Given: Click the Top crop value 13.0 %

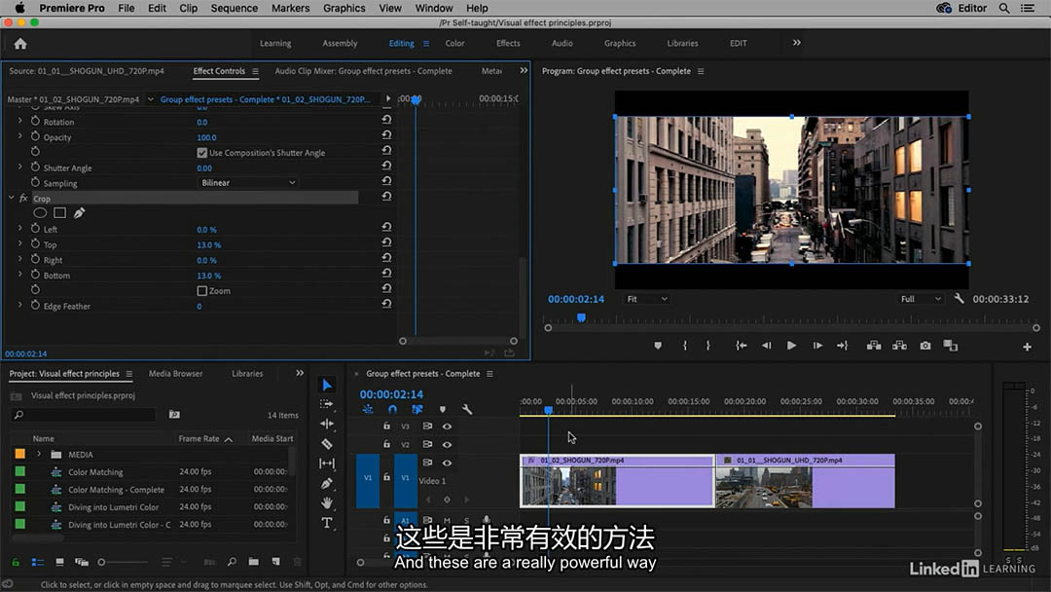Looking at the screenshot, I should tap(208, 244).
